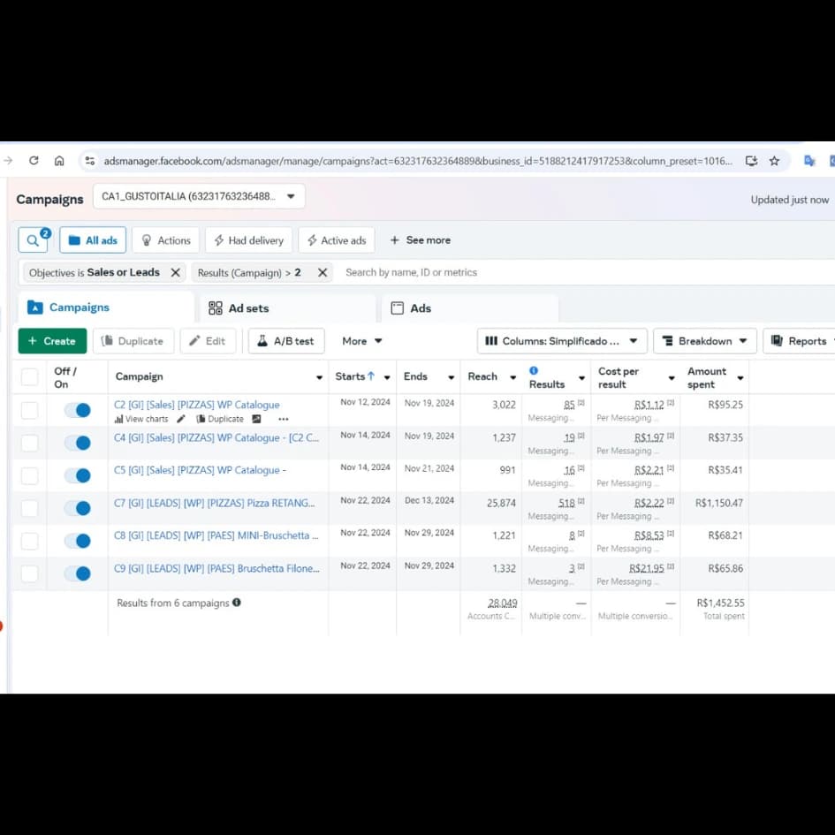
Task: Open the CA1_GUSTOITALIA account dropdown
Action: click(x=199, y=196)
